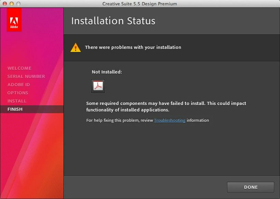The height and width of the screenshot is (199, 280).
Task: Click the Installation Status heading
Action: coord(113,21)
